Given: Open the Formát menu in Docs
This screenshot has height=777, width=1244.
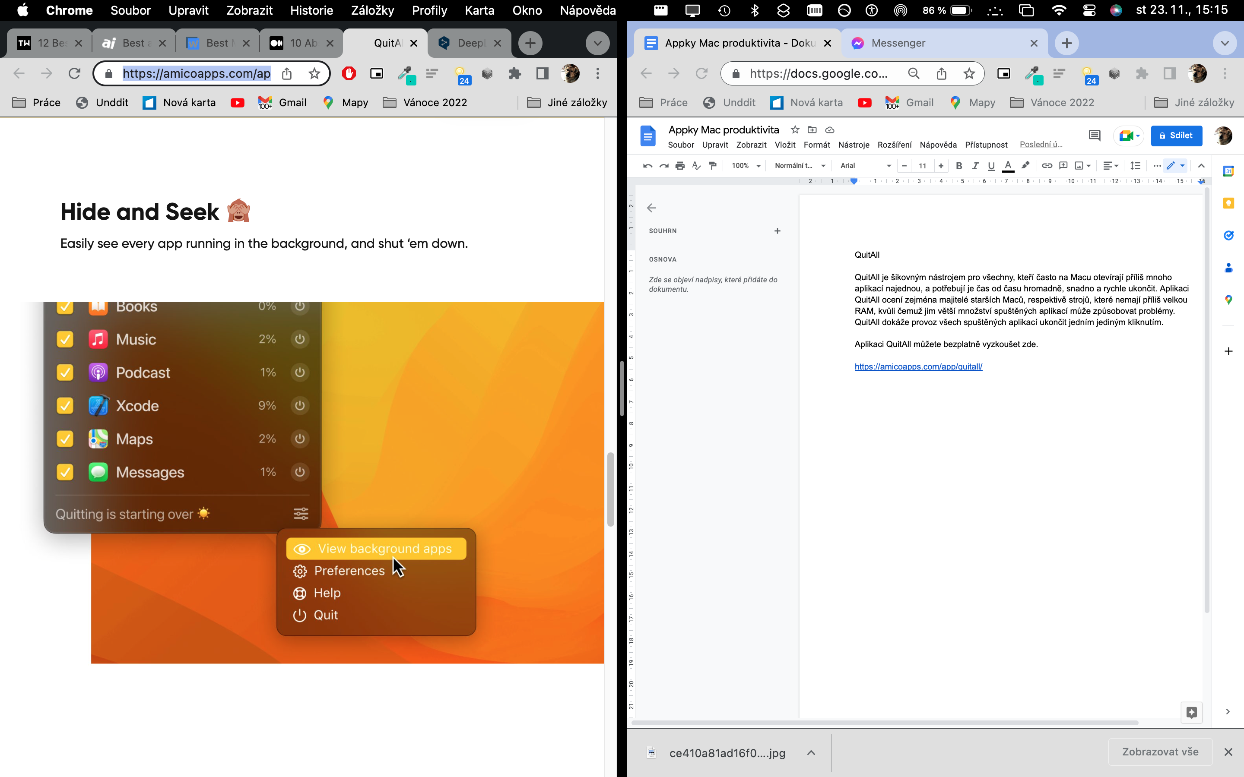Looking at the screenshot, I should click(x=816, y=145).
